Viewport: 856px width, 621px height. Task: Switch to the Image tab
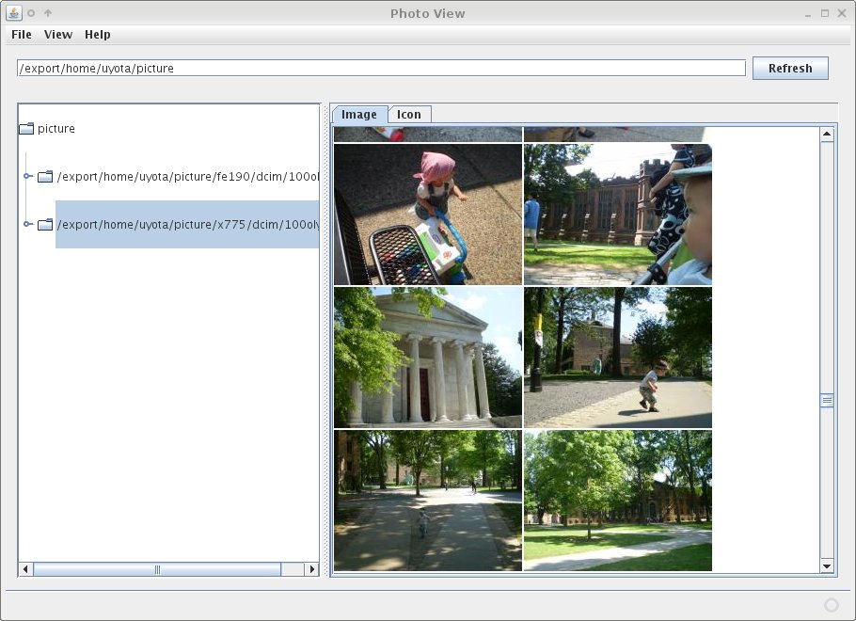pos(359,114)
